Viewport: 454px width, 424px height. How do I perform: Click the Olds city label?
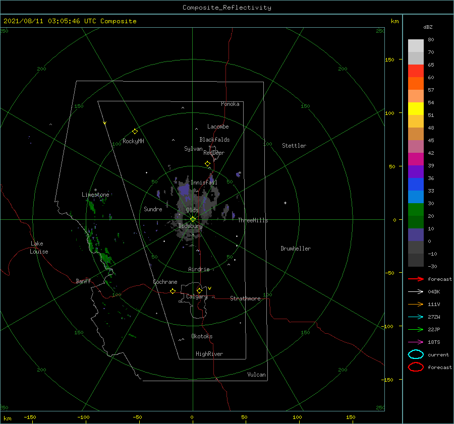click(x=192, y=210)
